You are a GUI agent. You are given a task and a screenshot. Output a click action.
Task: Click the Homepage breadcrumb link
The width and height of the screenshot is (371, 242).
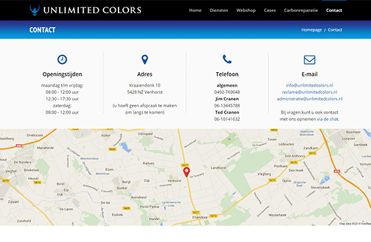click(x=311, y=30)
